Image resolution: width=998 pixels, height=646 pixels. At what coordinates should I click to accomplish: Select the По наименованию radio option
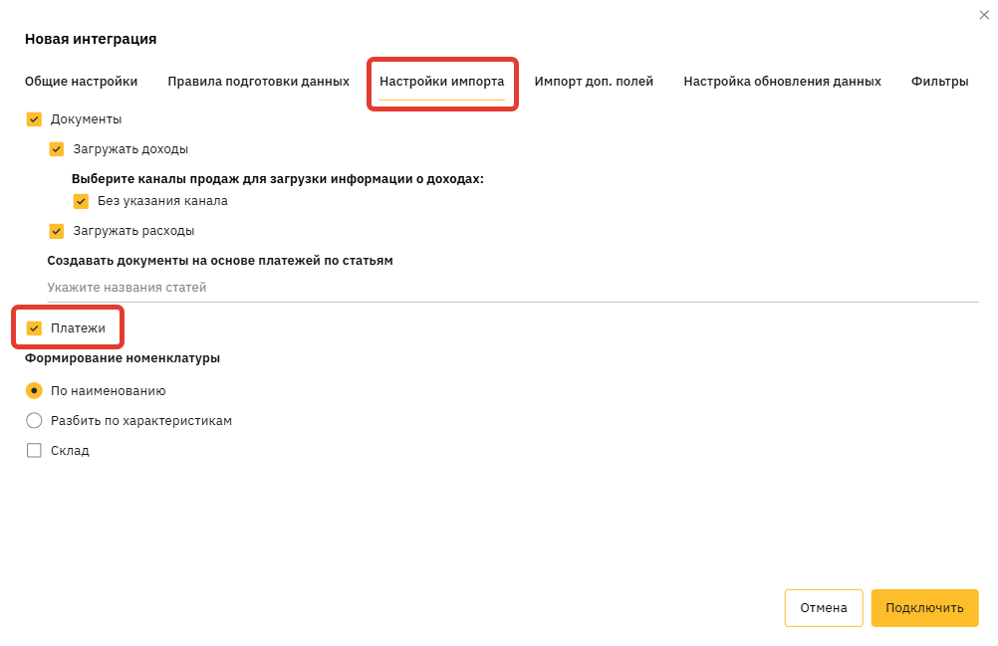click(x=34, y=391)
